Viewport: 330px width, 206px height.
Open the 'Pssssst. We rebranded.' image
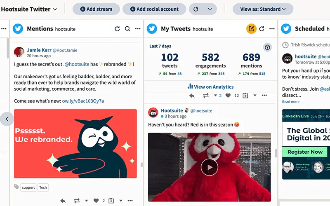(75, 143)
